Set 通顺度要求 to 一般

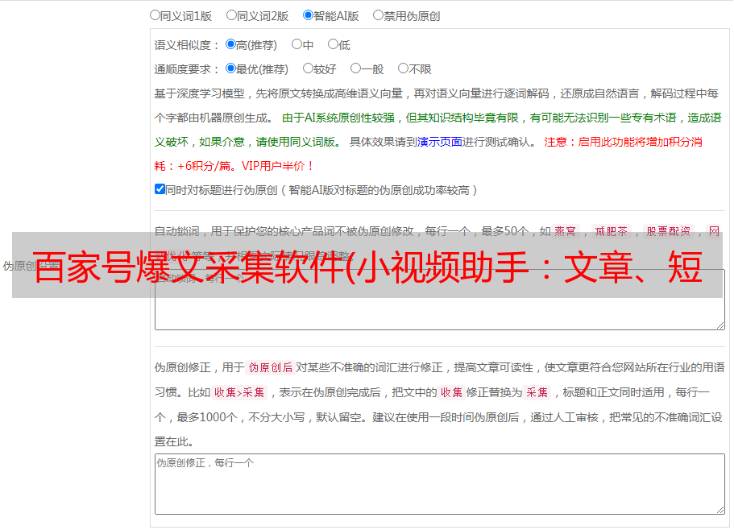click(356, 68)
